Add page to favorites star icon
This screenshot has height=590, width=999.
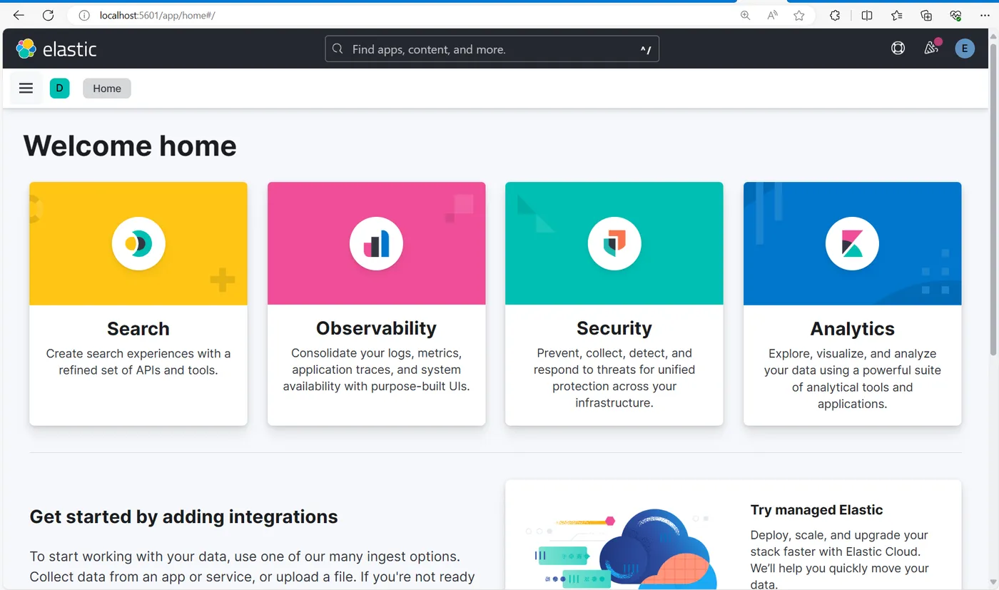point(799,15)
